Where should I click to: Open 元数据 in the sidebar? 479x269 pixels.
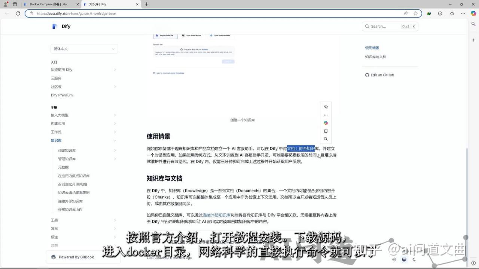63,167
